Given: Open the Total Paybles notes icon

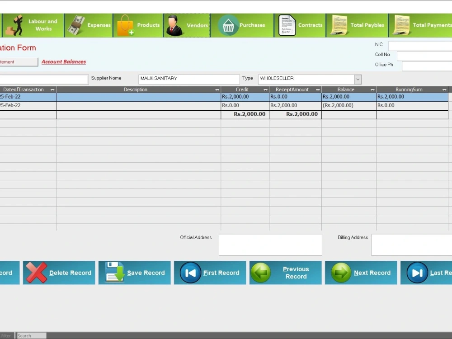Looking at the screenshot, I should [x=339, y=25].
